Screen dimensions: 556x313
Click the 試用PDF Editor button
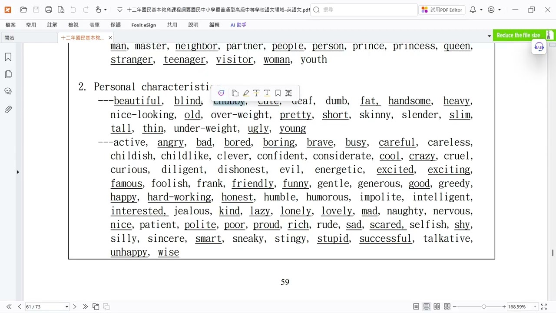coord(442,10)
